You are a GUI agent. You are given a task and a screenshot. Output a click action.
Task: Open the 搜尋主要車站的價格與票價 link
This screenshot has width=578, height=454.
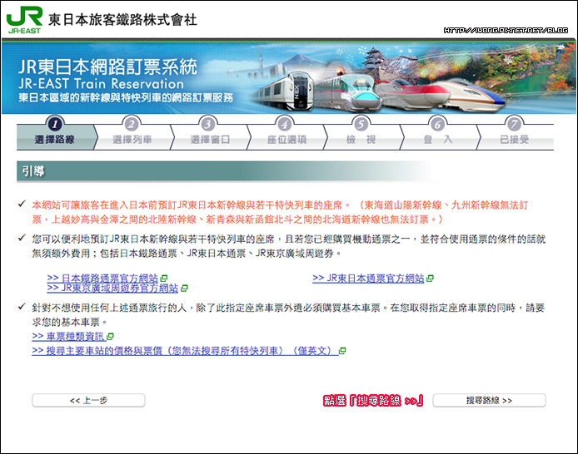(x=185, y=351)
